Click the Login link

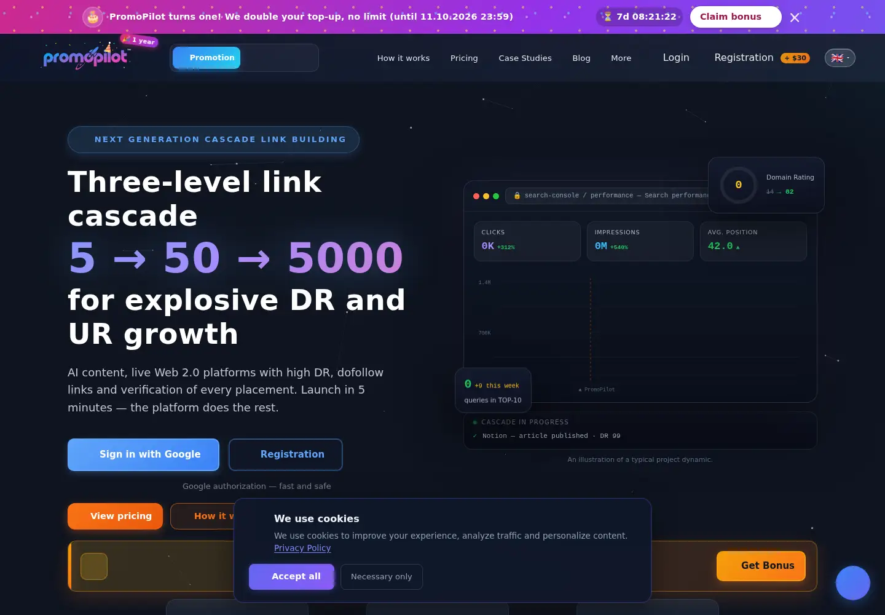click(x=676, y=57)
